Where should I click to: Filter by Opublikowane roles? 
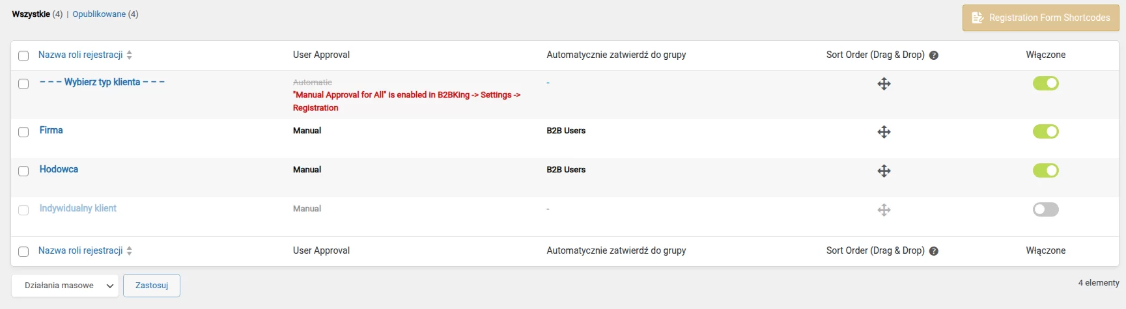[x=99, y=14]
